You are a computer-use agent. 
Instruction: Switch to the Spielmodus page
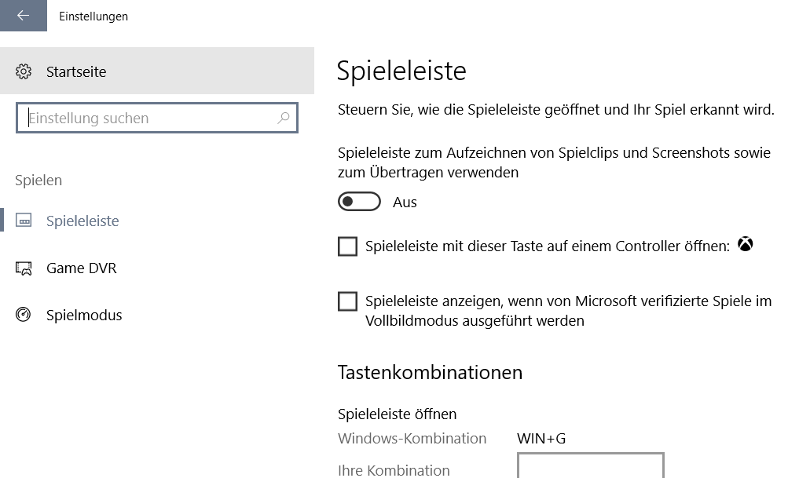click(x=84, y=316)
